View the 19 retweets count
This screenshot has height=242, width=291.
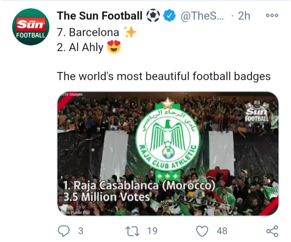click(x=152, y=231)
